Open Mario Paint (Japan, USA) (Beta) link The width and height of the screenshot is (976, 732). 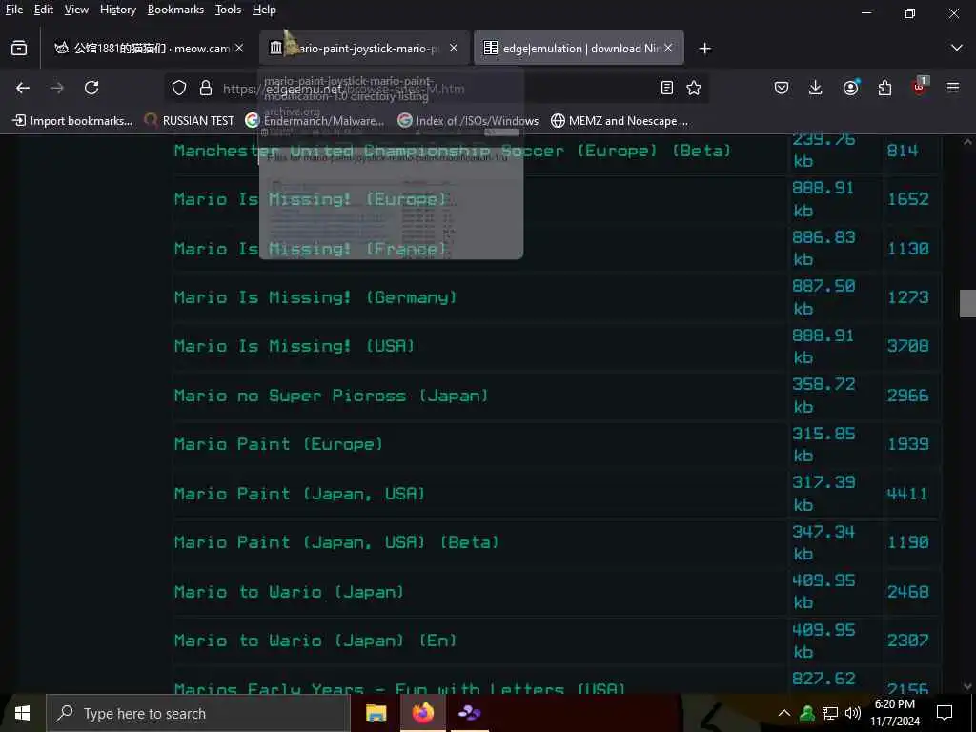pyautogui.click(x=336, y=542)
